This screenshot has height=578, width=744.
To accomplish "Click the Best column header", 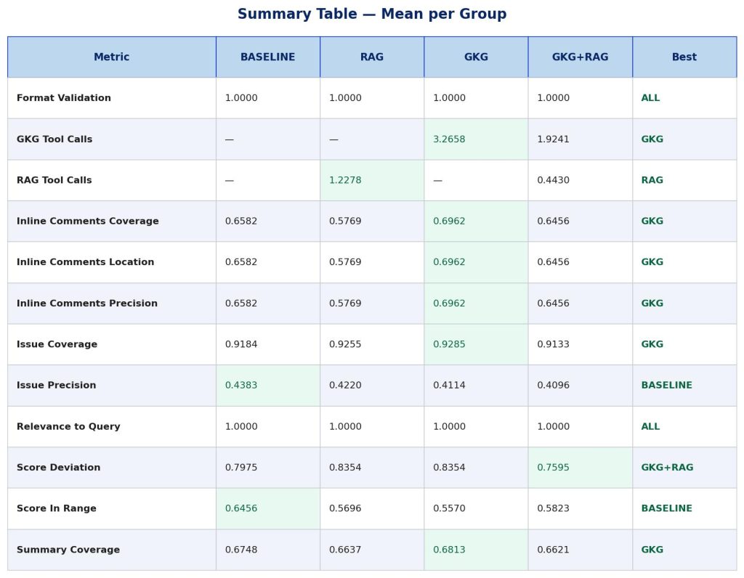I will coord(684,57).
